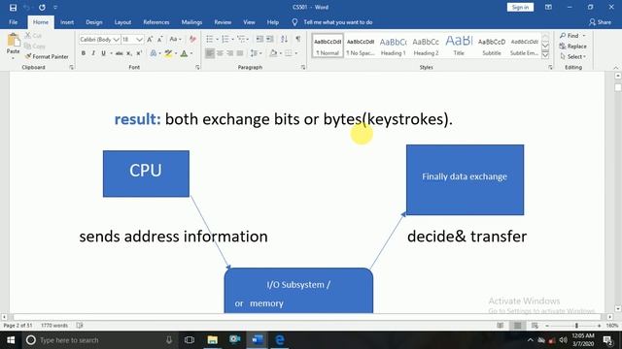Switch to the References tab
622x349 pixels.
tap(156, 22)
